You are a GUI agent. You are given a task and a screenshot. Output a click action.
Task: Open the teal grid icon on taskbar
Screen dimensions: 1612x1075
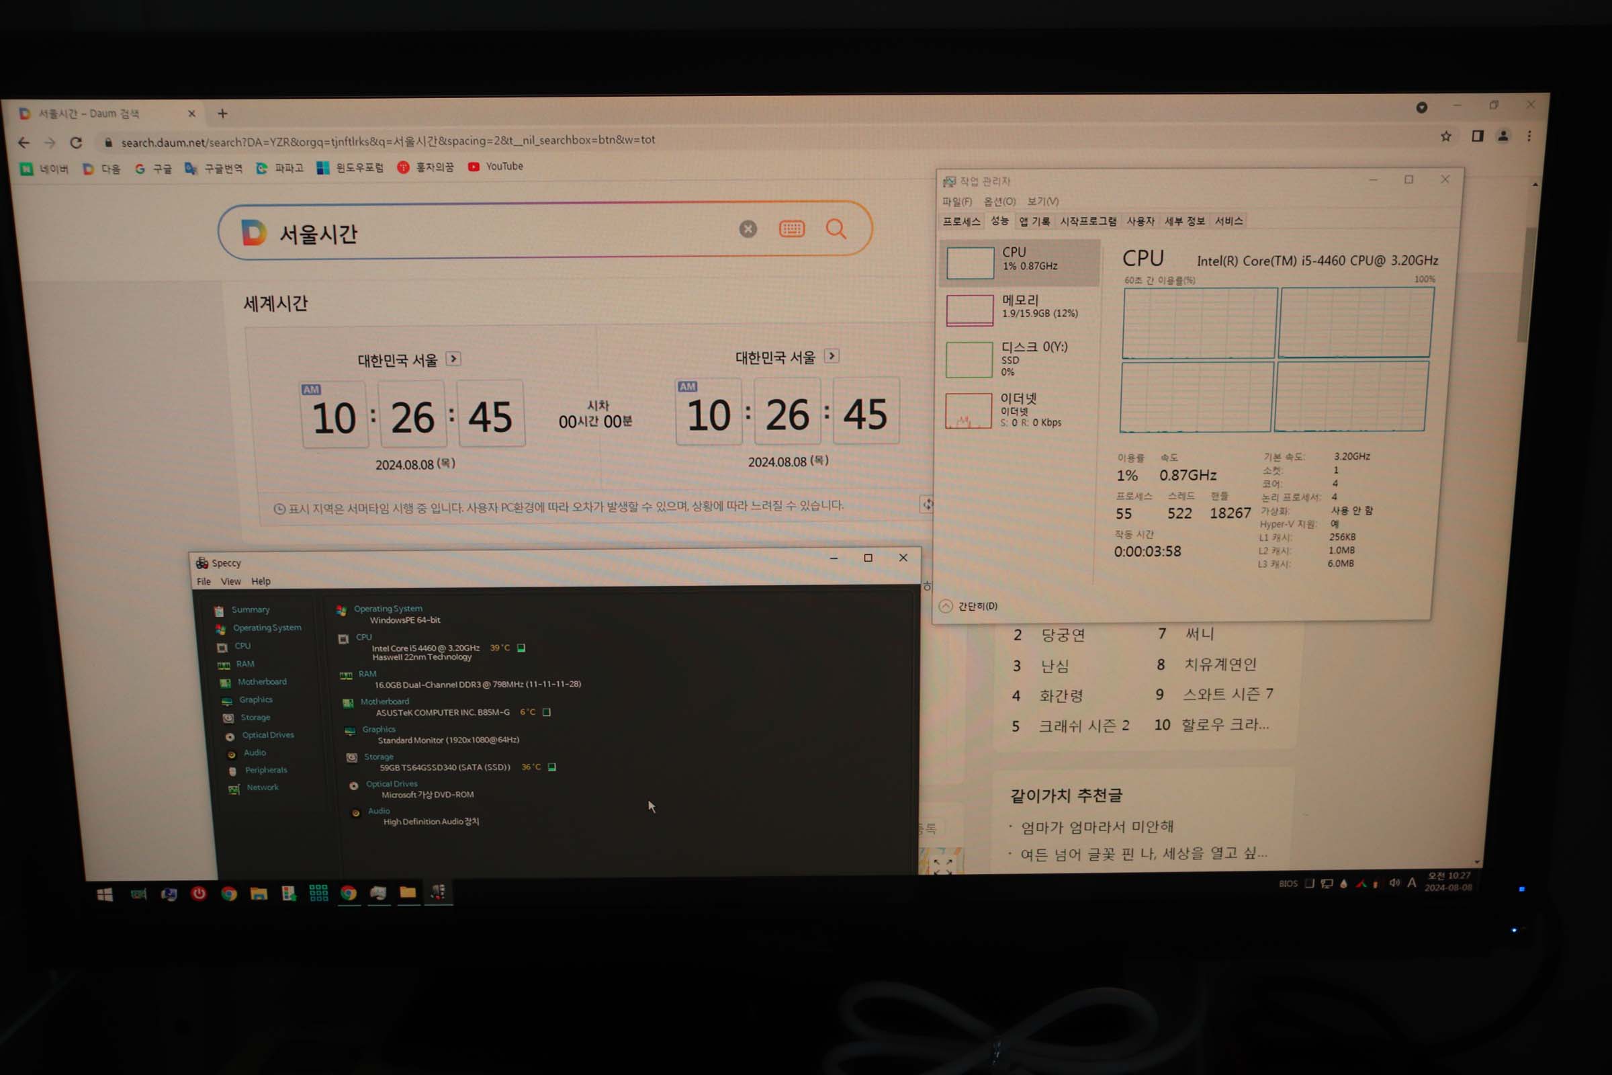pos(318,893)
